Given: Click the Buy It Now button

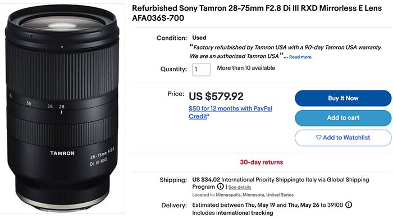Looking at the screenshot, I should tap(343, 98).
